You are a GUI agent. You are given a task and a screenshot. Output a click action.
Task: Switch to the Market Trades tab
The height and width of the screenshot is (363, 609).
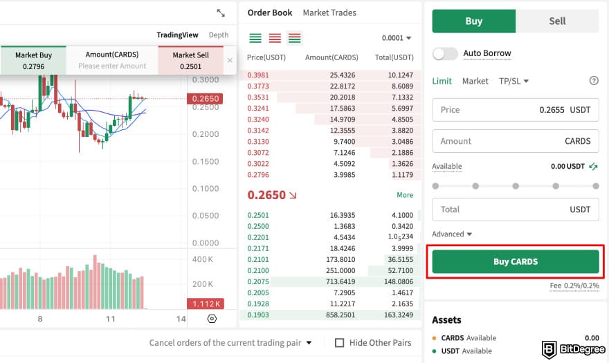pos(329,13)
